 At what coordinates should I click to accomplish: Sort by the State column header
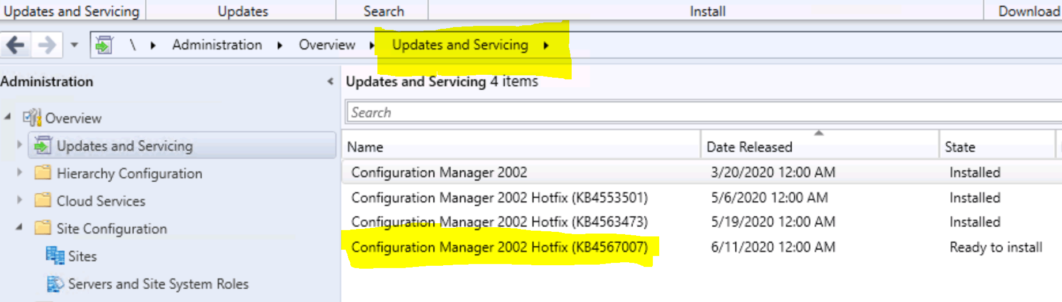tap(997, 147)
